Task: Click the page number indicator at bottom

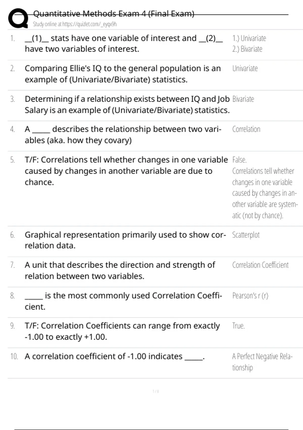Action: point(156,392)
